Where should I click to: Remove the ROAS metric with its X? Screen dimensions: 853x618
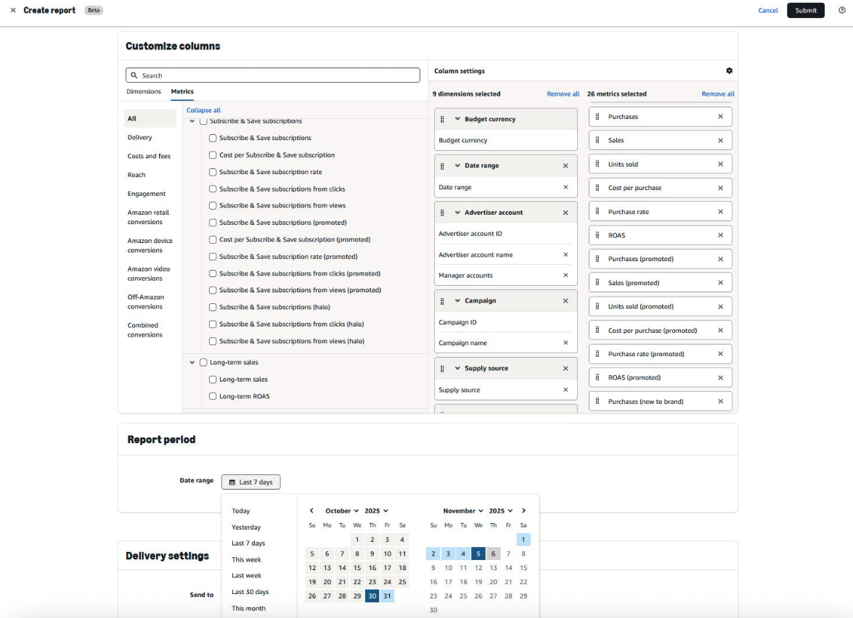pyautogui.click(x=720, y=235)
